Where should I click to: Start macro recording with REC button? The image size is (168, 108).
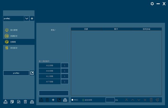pos(75,100)
